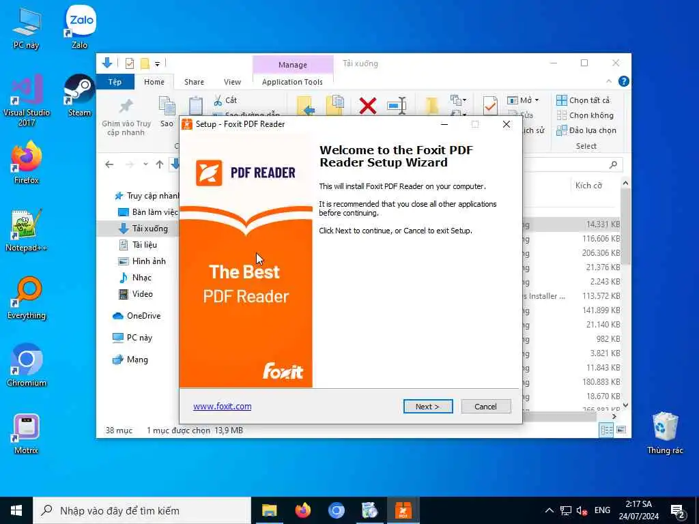Open Explorer help question mark icon
The width and height of the screenshot is (699, 524).
pos(624,82)
